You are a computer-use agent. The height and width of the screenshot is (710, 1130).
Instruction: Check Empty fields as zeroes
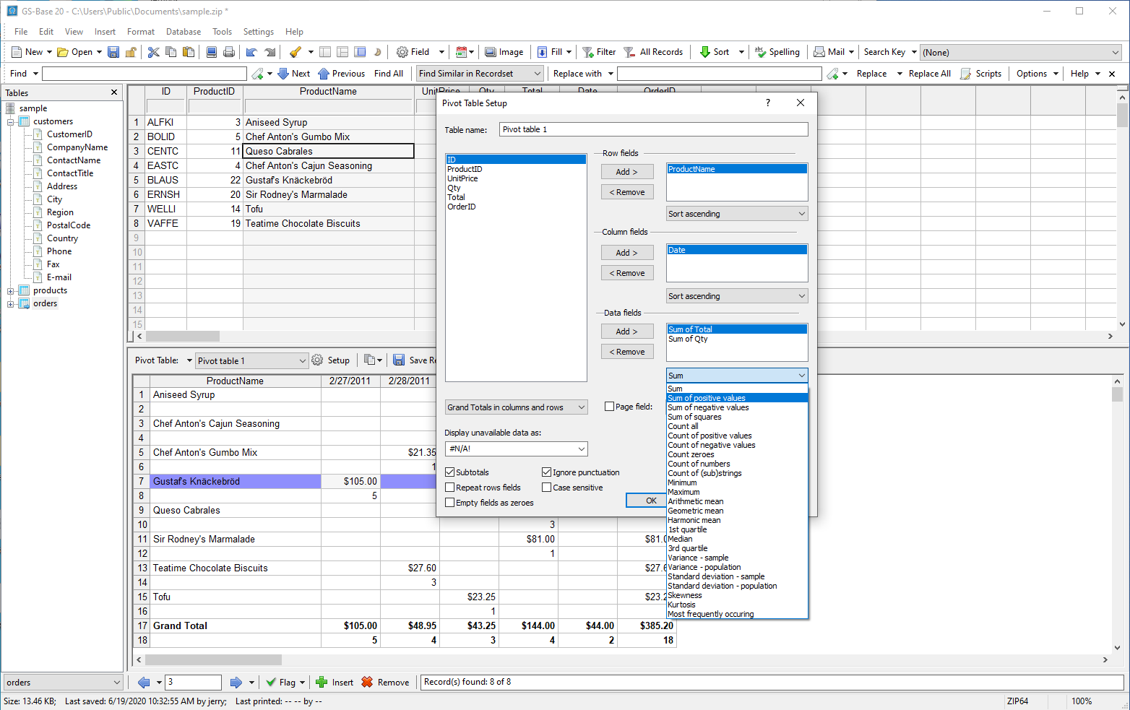pos(449,503)
